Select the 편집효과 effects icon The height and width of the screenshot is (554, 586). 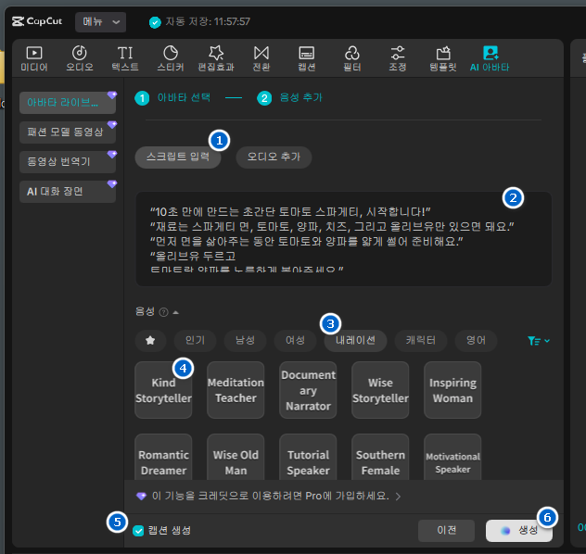point(216,58)
